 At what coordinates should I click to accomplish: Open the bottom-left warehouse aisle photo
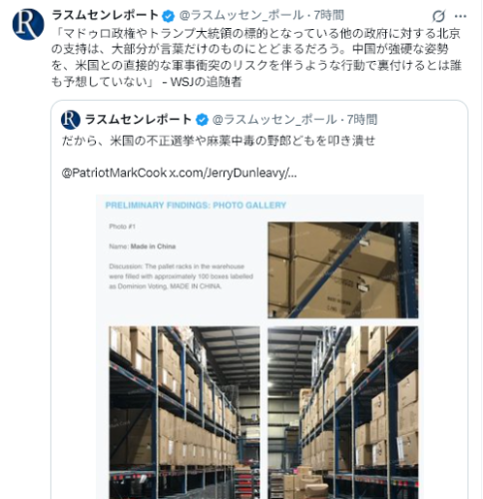point(185,412)
